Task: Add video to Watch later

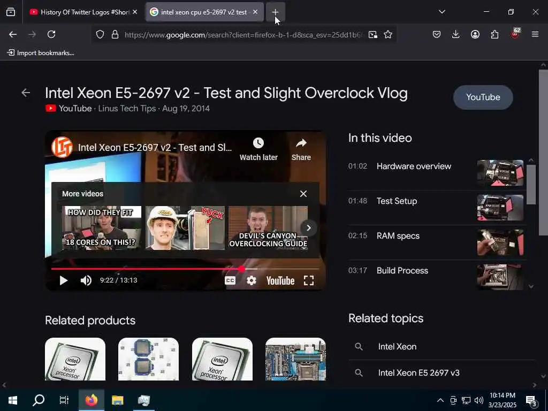Action: [258, 149]
